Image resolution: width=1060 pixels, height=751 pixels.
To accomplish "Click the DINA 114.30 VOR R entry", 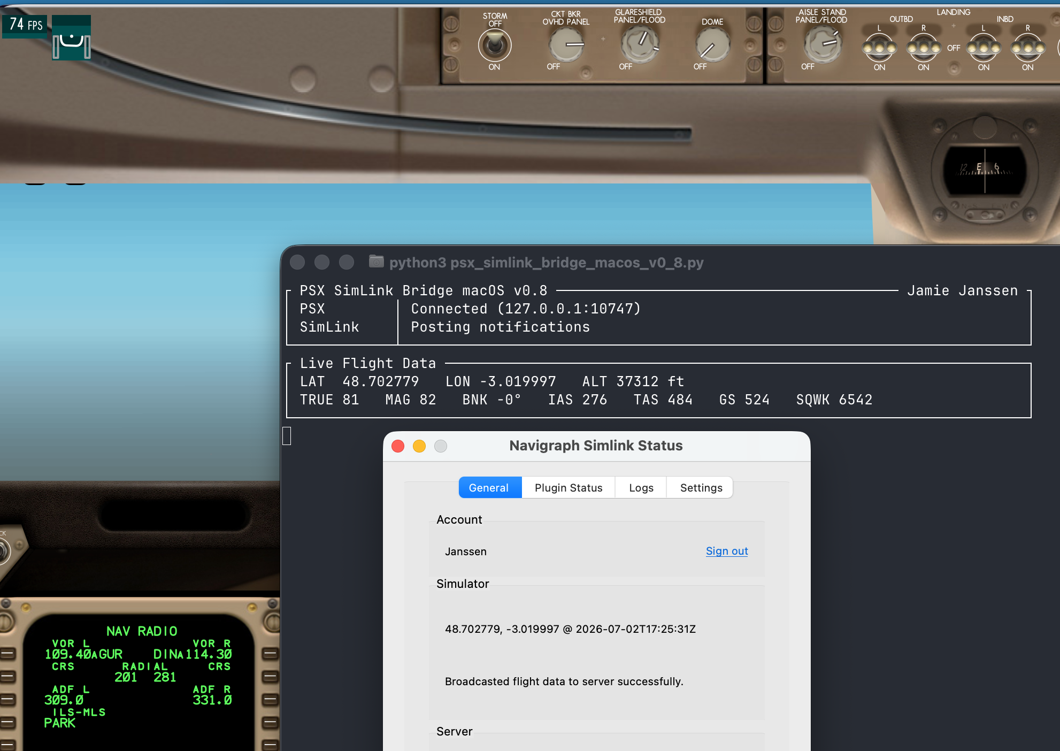I will 193,654.
